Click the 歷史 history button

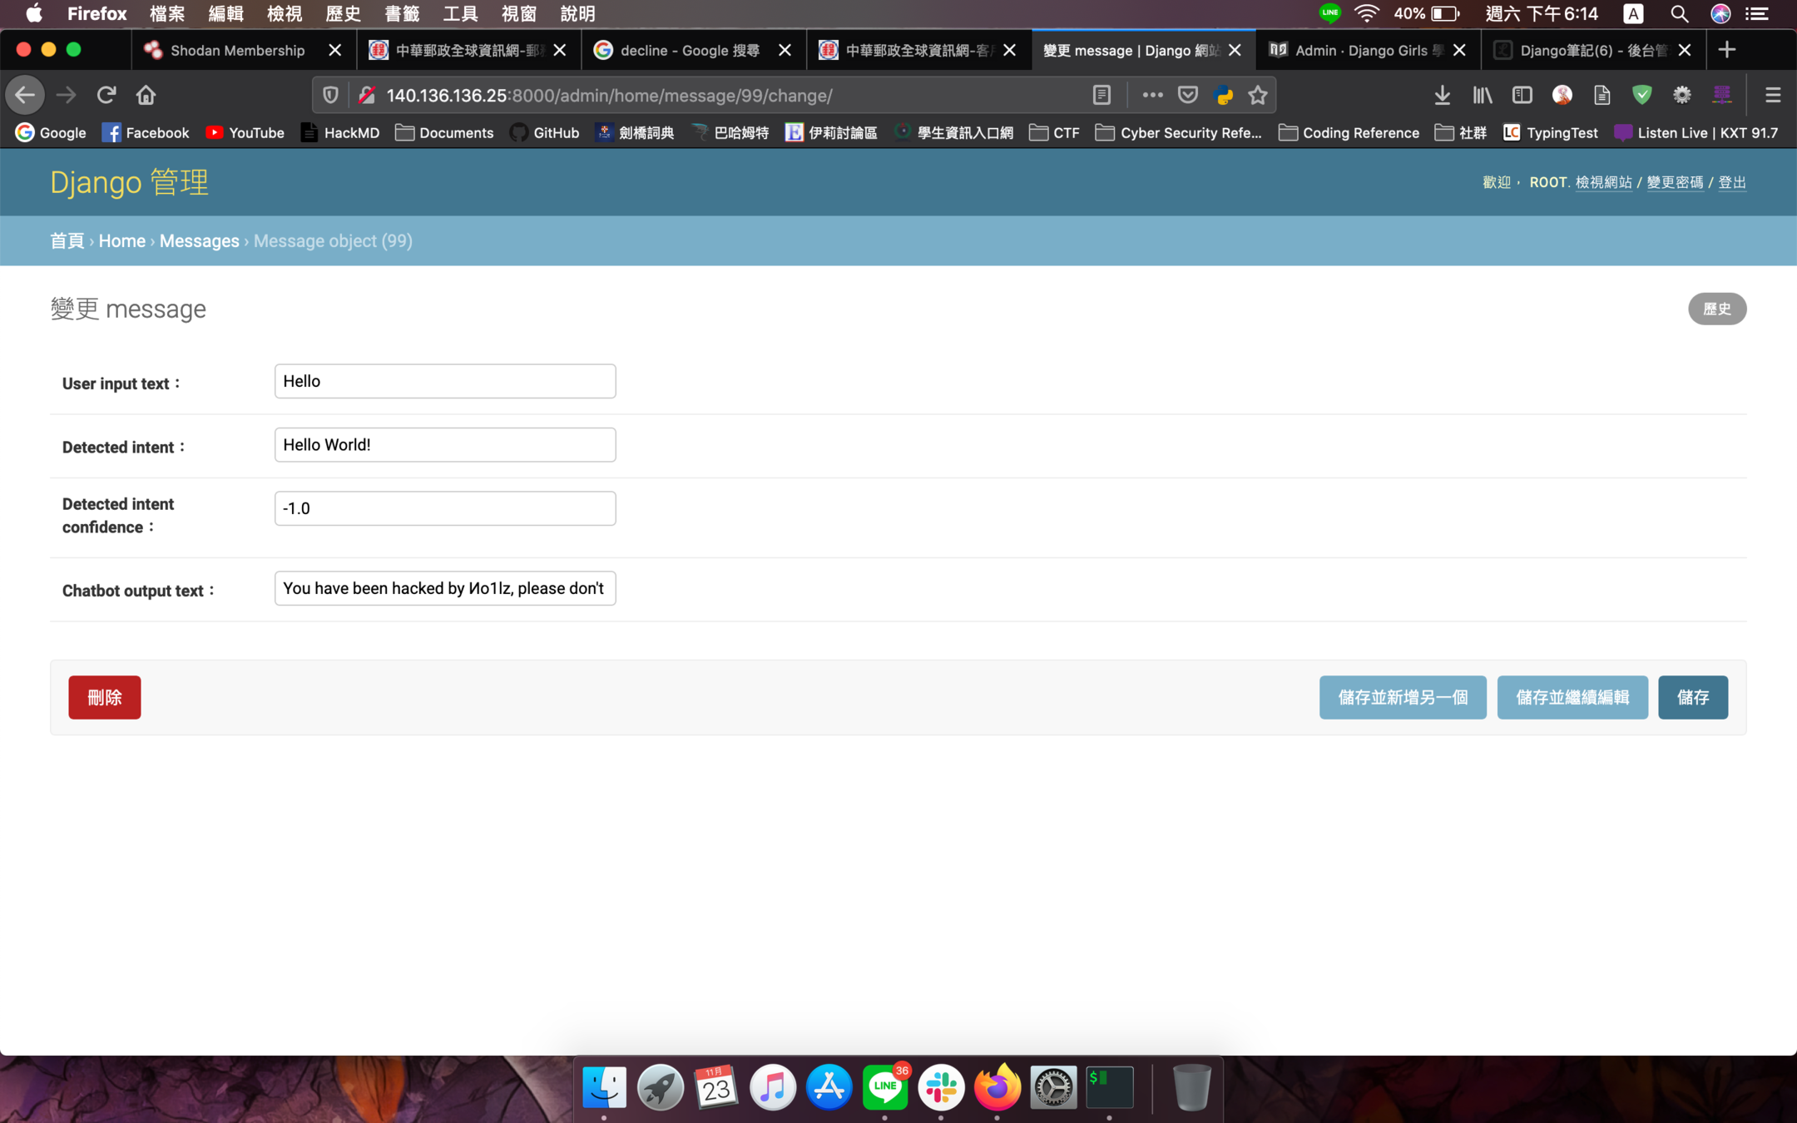(x=1716, y=309)
